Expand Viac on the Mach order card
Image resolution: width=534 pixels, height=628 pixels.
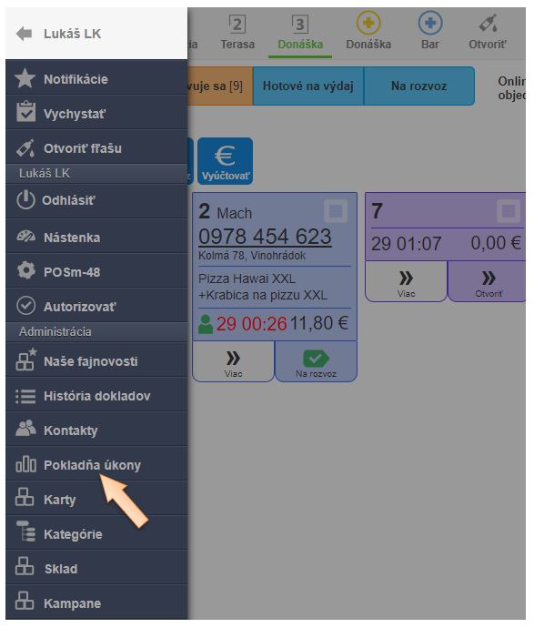click(233, 362)
